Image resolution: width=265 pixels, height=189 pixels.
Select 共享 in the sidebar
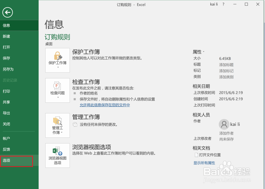pos(19,102)
